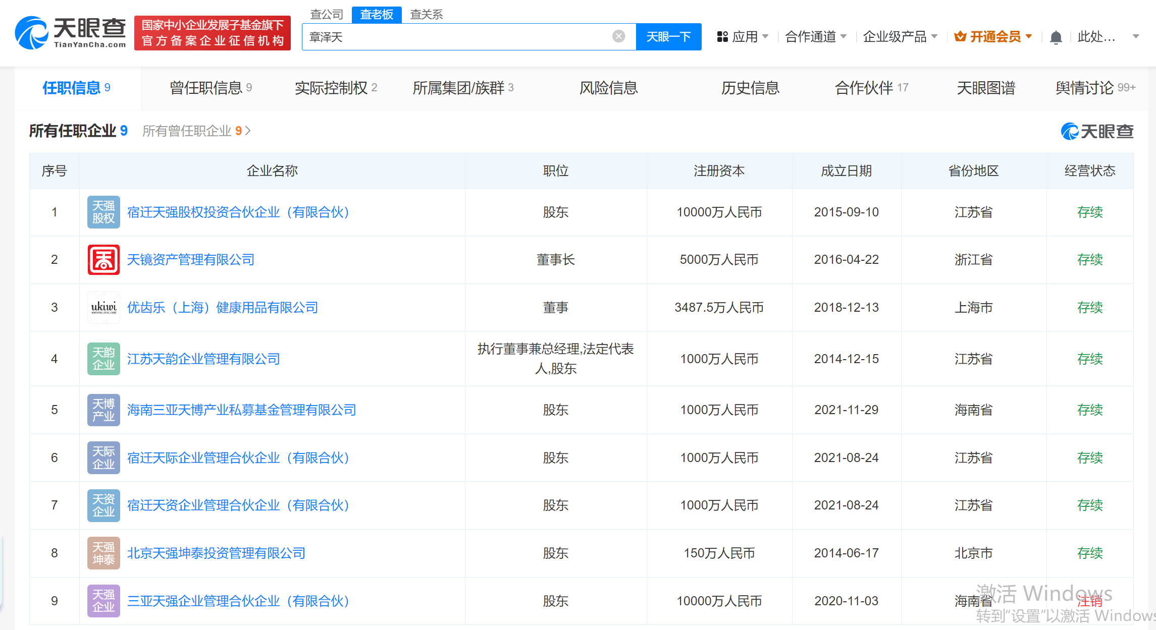Click 天强坤泰 brown company avatar

pyautogui.click(x=103, y=553)
